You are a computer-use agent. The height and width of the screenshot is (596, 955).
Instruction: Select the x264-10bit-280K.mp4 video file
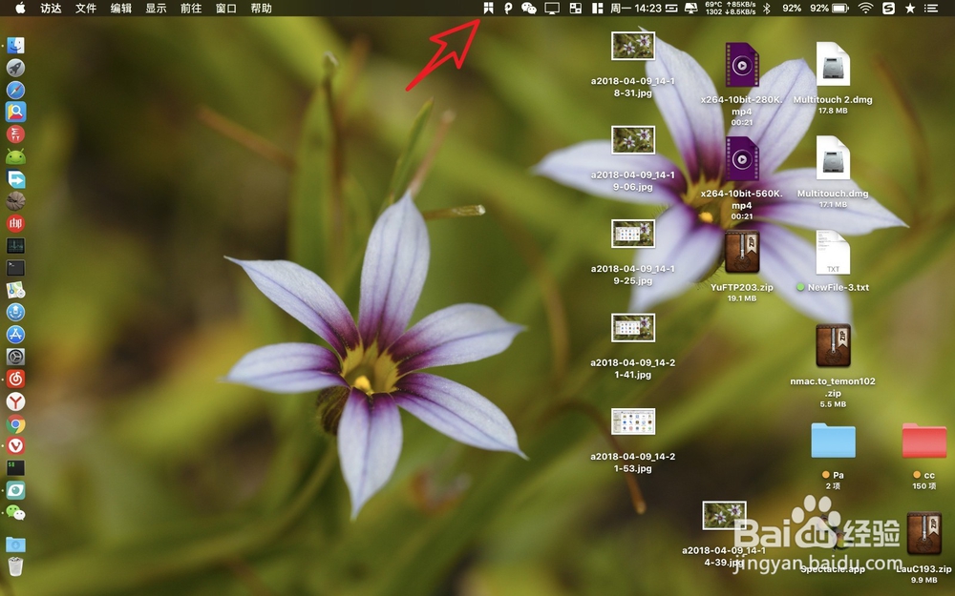[741, 65]
